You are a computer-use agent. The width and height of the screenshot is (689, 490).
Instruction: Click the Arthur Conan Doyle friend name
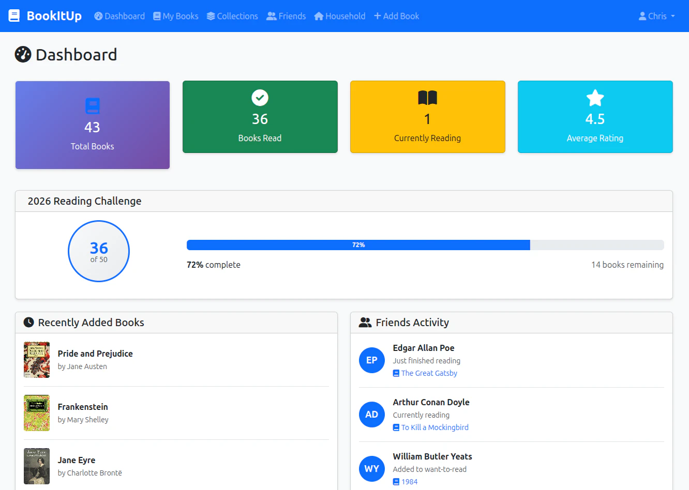point(431,402)
